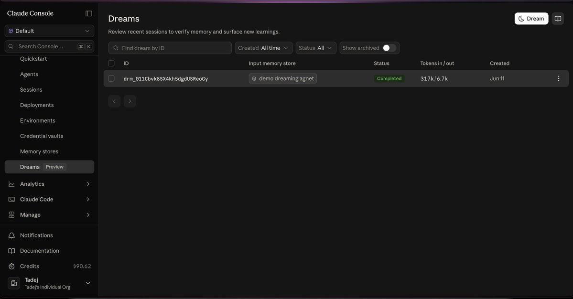573x299 pixels.
Task: Click the magnifier icon in Search Console
Action: coord(11,46)
